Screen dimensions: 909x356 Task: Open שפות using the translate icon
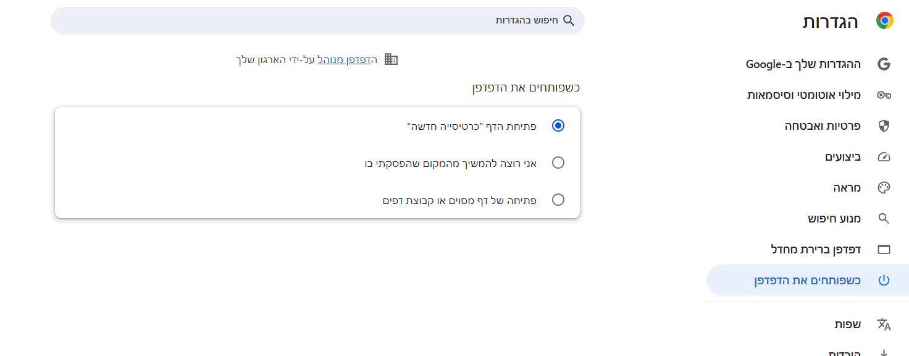(x=884, y=324)
